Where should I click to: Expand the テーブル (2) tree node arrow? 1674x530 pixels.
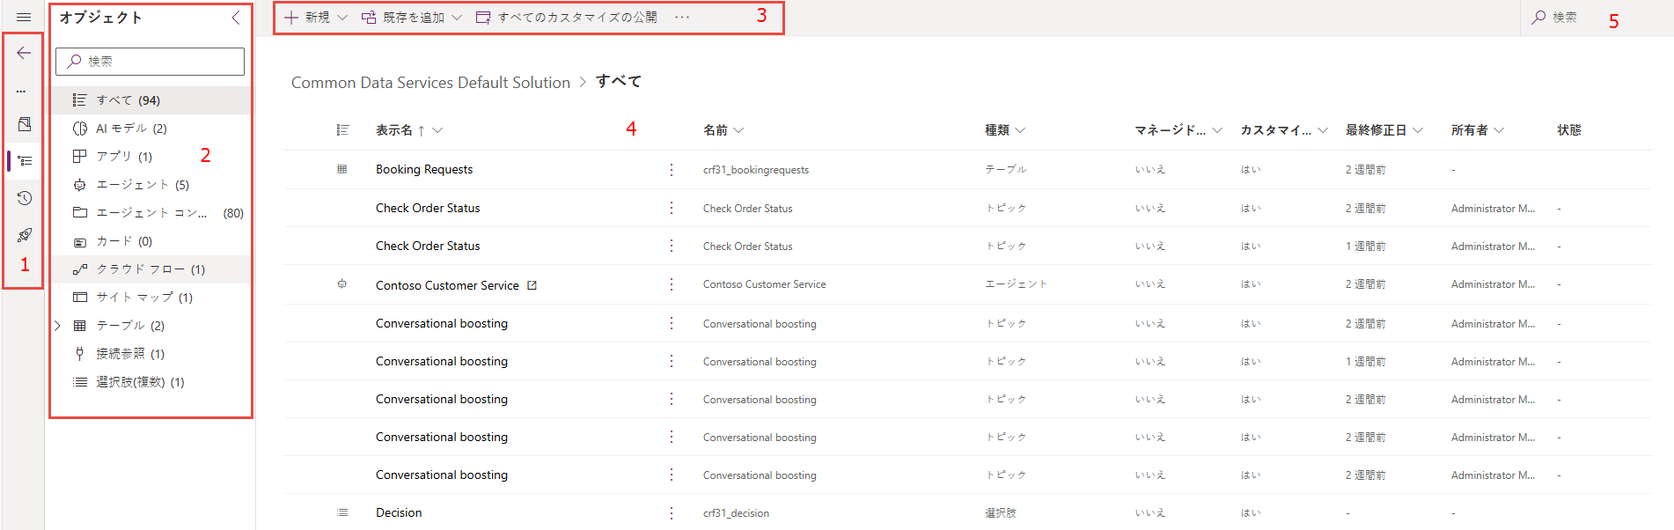[x=58, y=326]
